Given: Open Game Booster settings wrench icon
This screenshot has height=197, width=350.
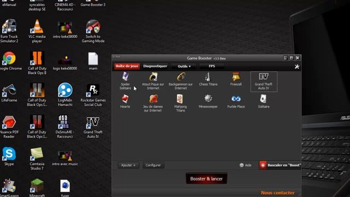Looking at the screenshot, I should pos(296,66).
